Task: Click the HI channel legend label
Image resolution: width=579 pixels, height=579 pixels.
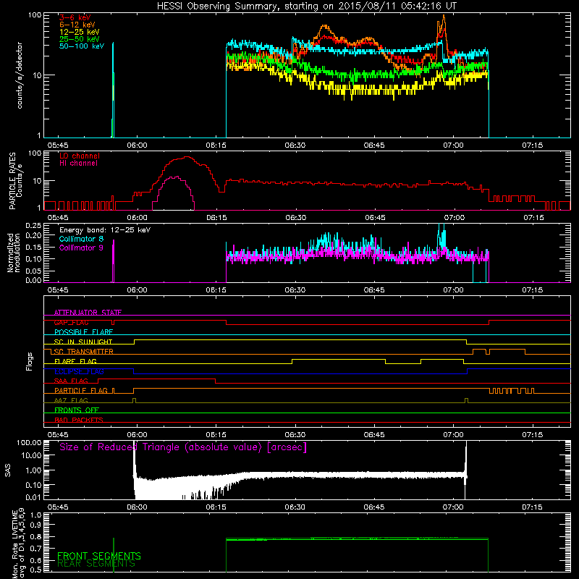Action: pos(78,164)
